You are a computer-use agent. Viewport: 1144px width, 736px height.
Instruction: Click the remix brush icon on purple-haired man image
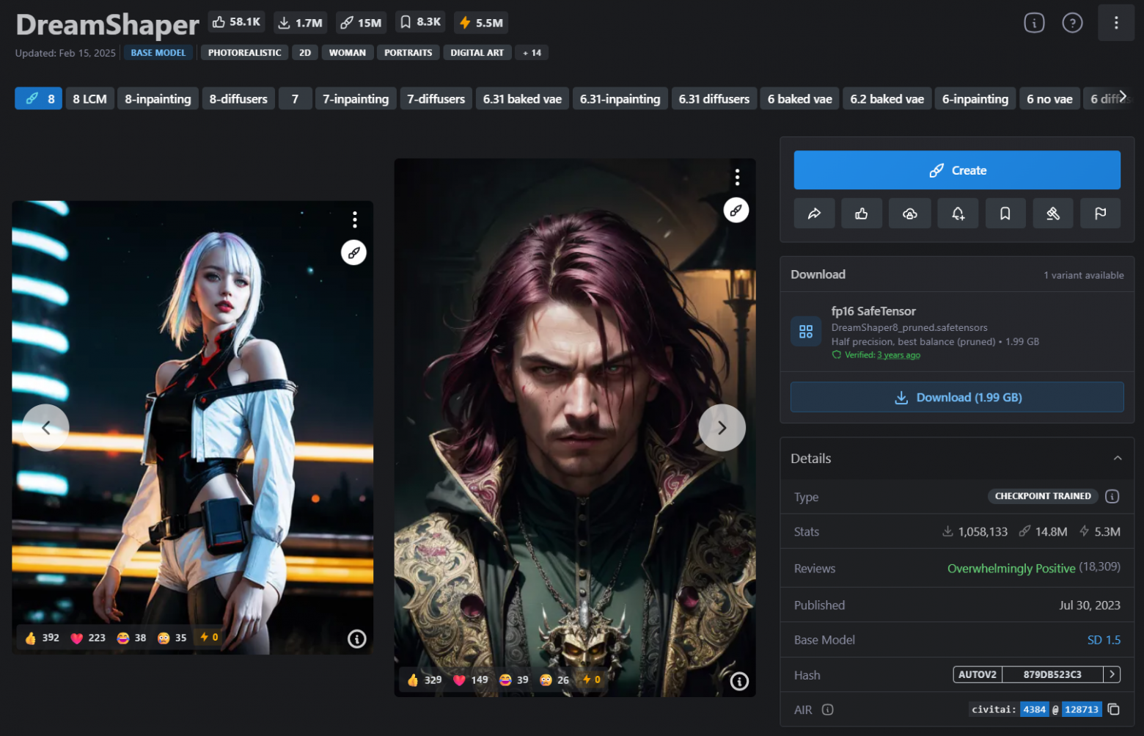736,211
